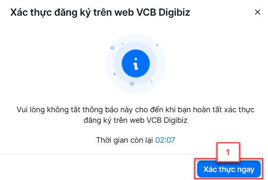Close the VCB Digibiz verification dialog

(x=257, y=12)
